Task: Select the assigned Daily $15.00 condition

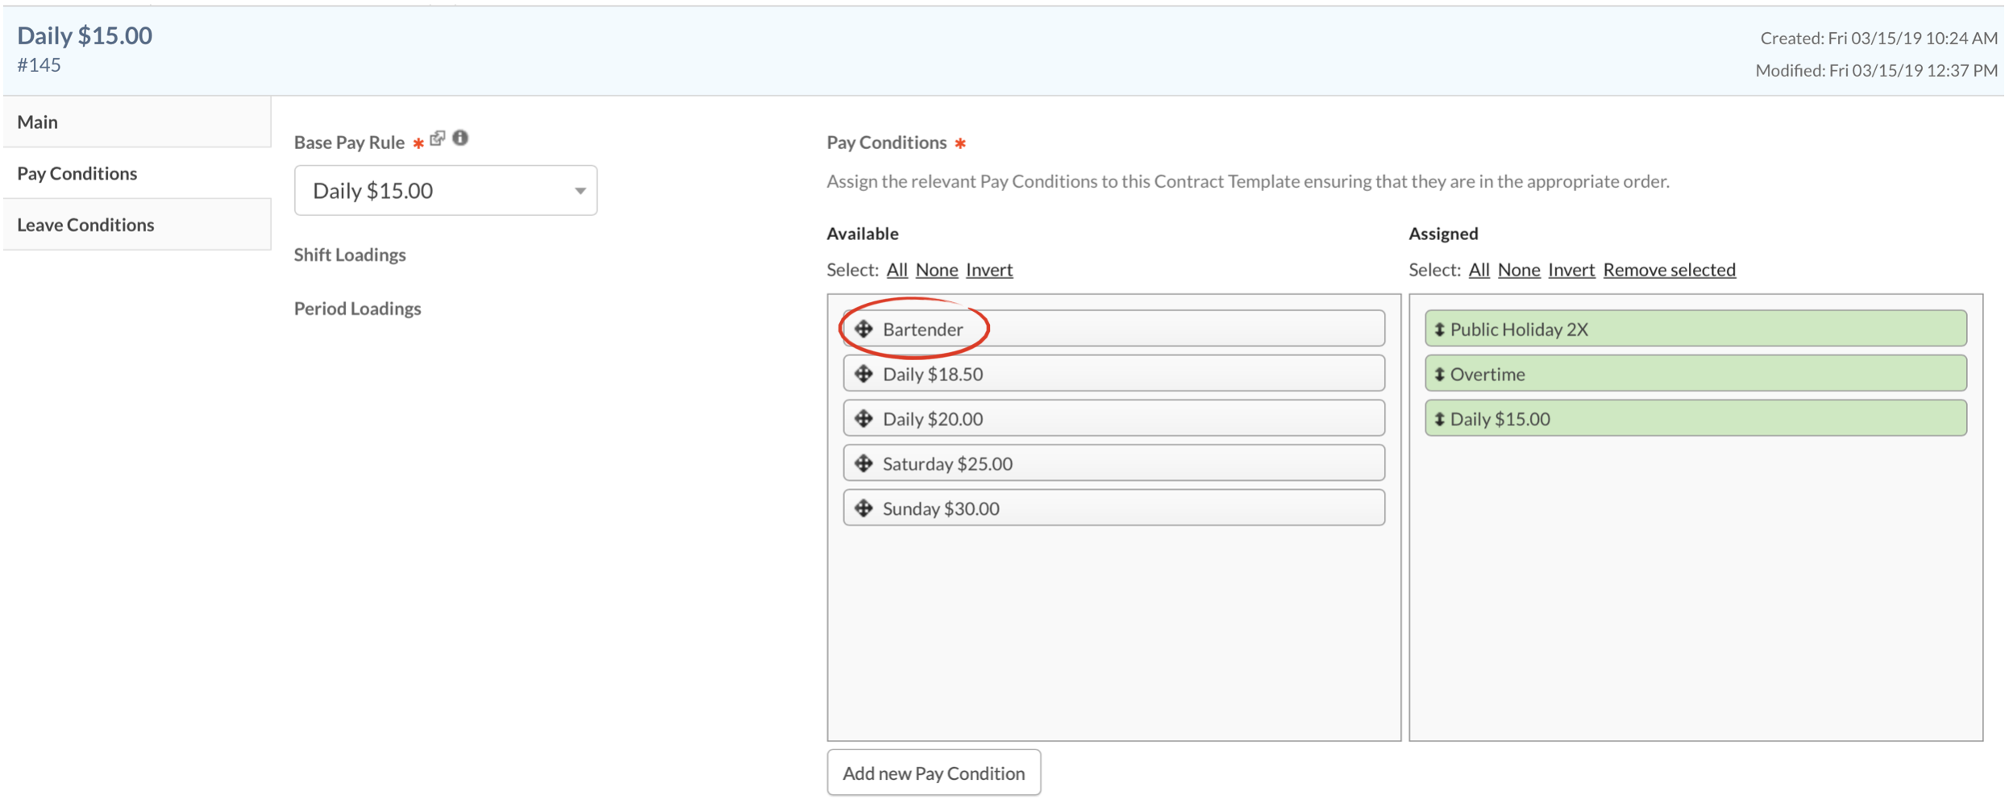Action: coord(1695,419)
